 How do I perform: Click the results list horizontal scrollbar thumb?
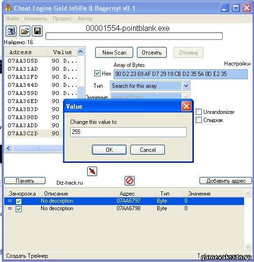pos(37,148)
